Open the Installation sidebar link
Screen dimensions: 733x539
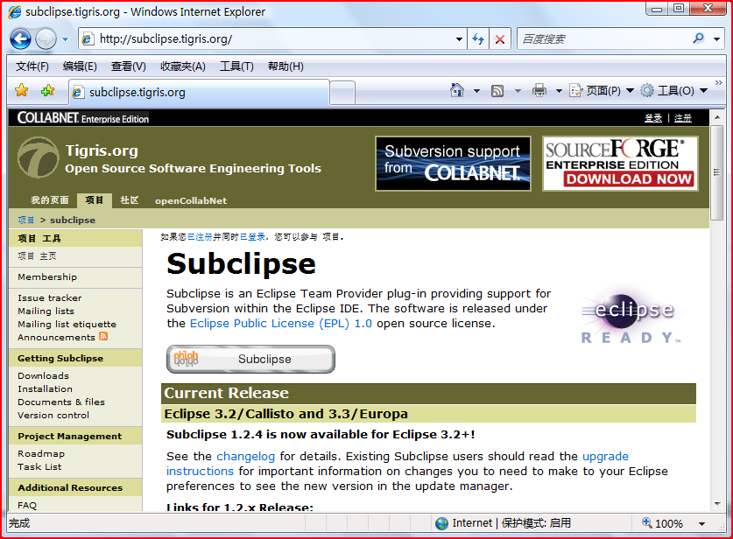point(45,389)
